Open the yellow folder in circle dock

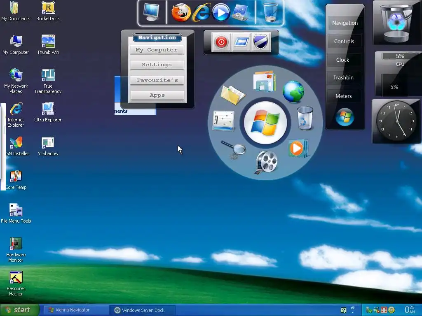click(x=232, y=95)
